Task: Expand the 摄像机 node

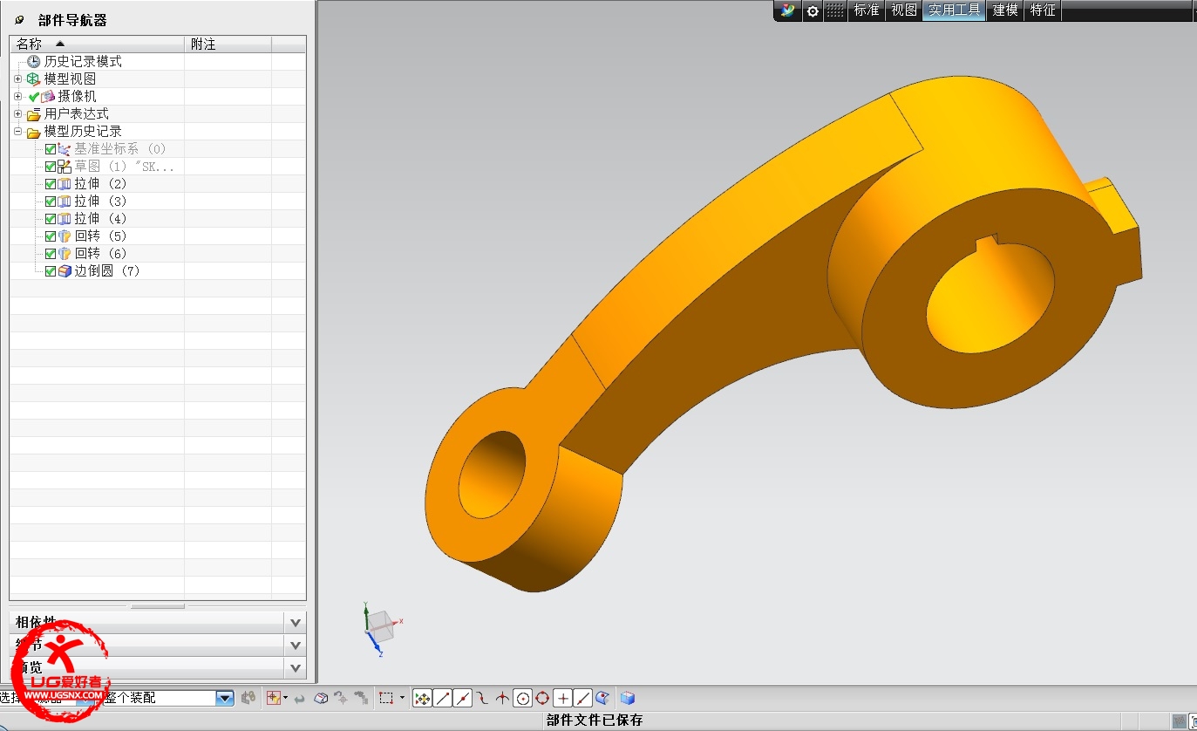Action: click(17, 96)
